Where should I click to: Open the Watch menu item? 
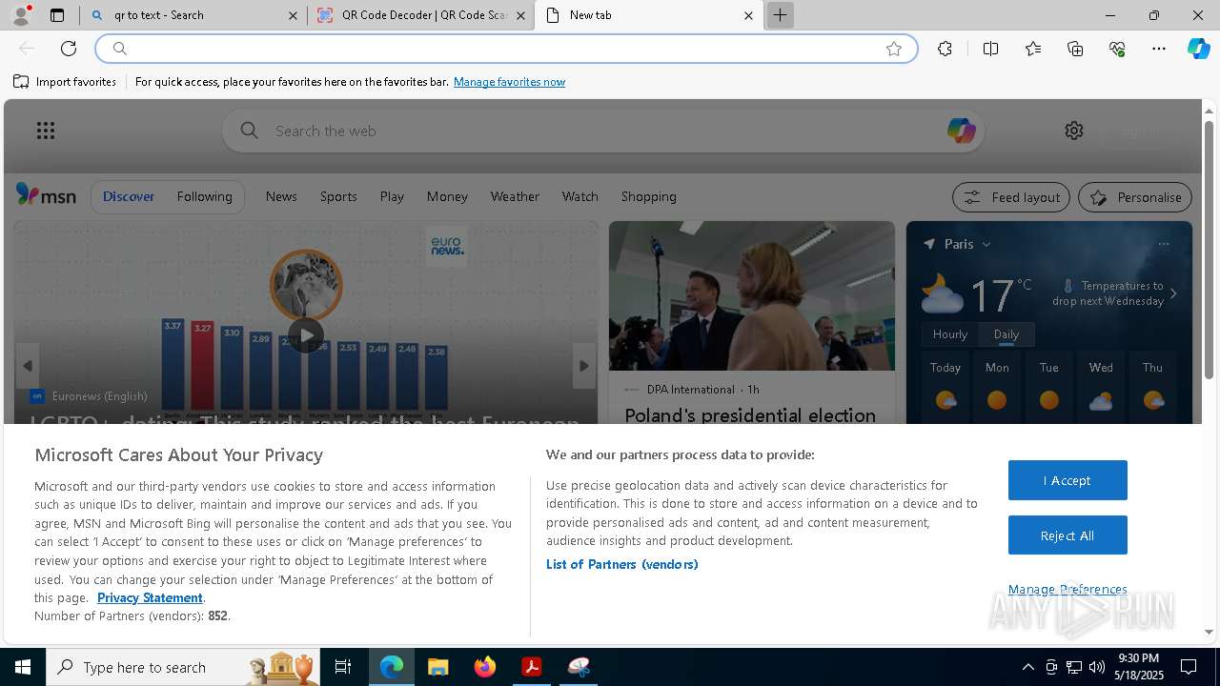coord(580,196)
